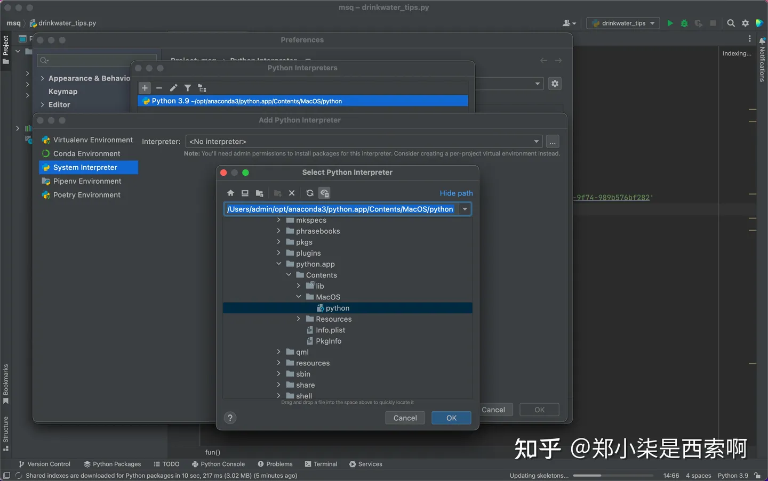This screenshot has height=481, width=768.
Task: Click the gear icon in Preferences interpreter row
Action: [x=555, y=84]
